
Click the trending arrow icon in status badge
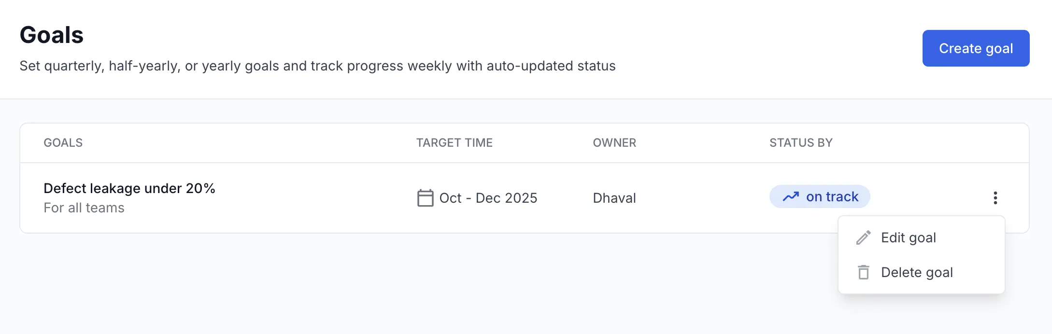pos(791,196)
